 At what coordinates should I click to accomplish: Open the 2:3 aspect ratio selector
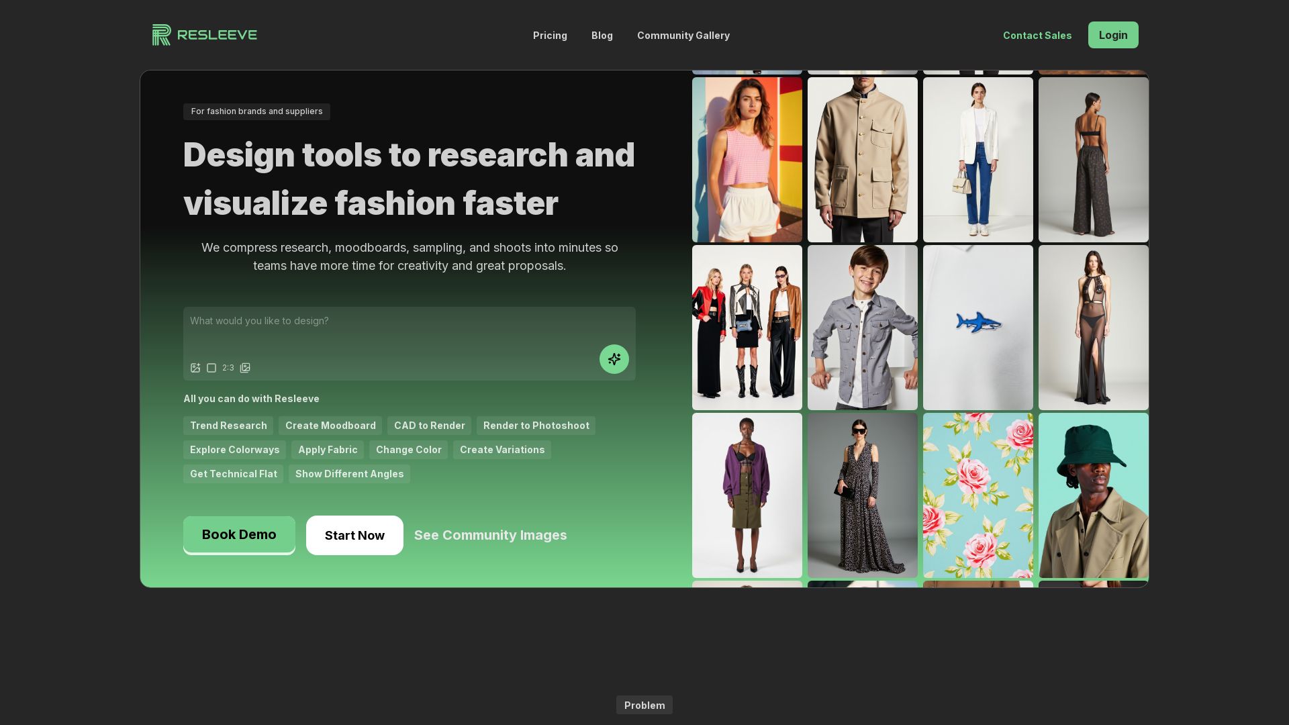coord(228,368)
